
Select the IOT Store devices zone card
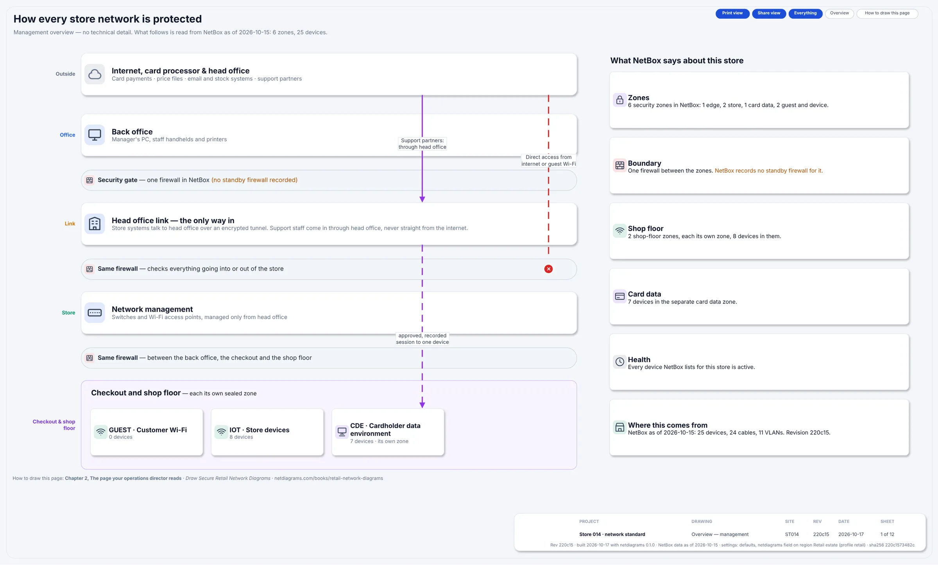[x=267, y=432]
